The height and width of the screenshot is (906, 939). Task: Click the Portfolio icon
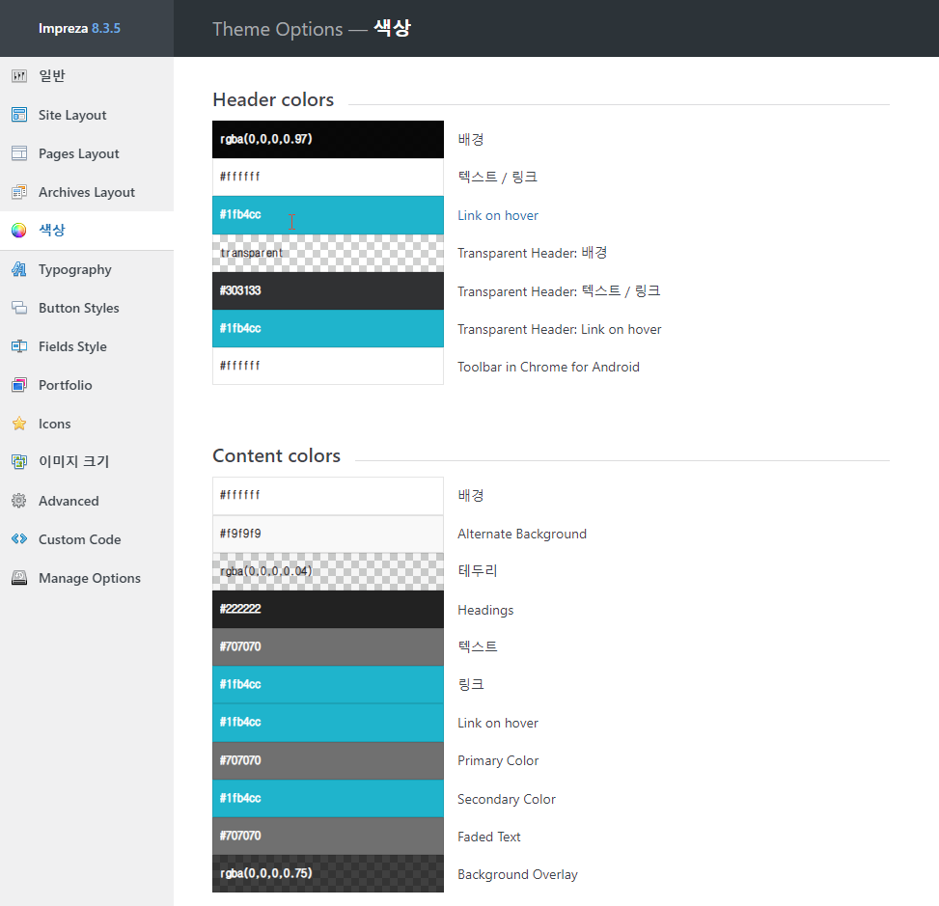pyautogui.click(x=19, y=384)
